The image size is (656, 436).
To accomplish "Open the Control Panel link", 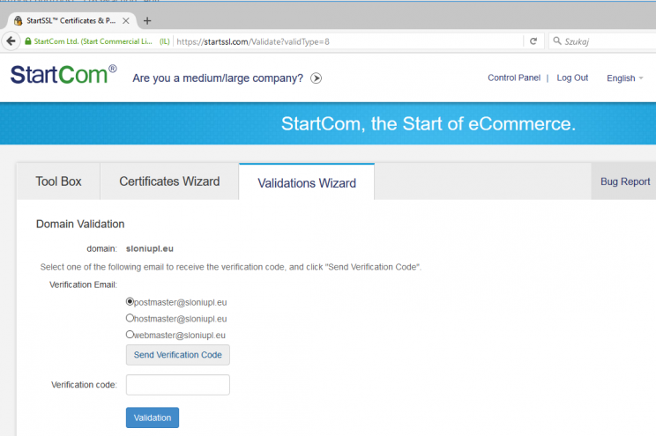I will pos(514,78).
